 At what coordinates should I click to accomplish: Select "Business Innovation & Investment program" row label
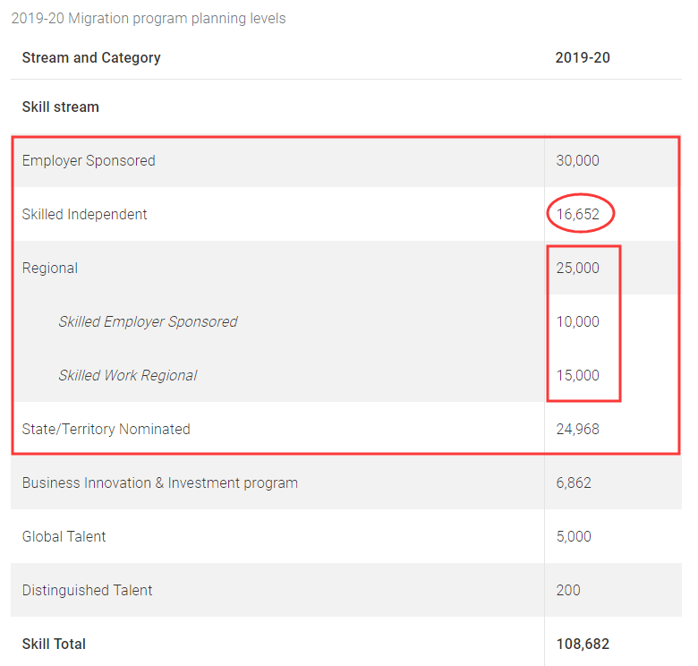160,482
